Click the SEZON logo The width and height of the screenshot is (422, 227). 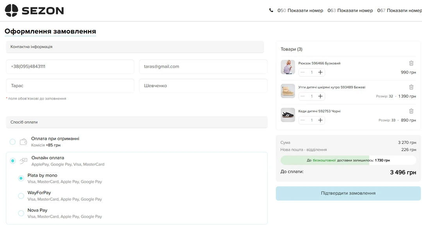pos(34,11)
